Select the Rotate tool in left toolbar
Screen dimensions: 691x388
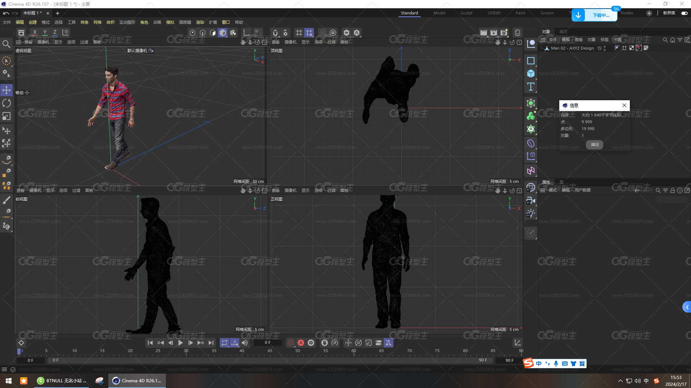(6, 103)
